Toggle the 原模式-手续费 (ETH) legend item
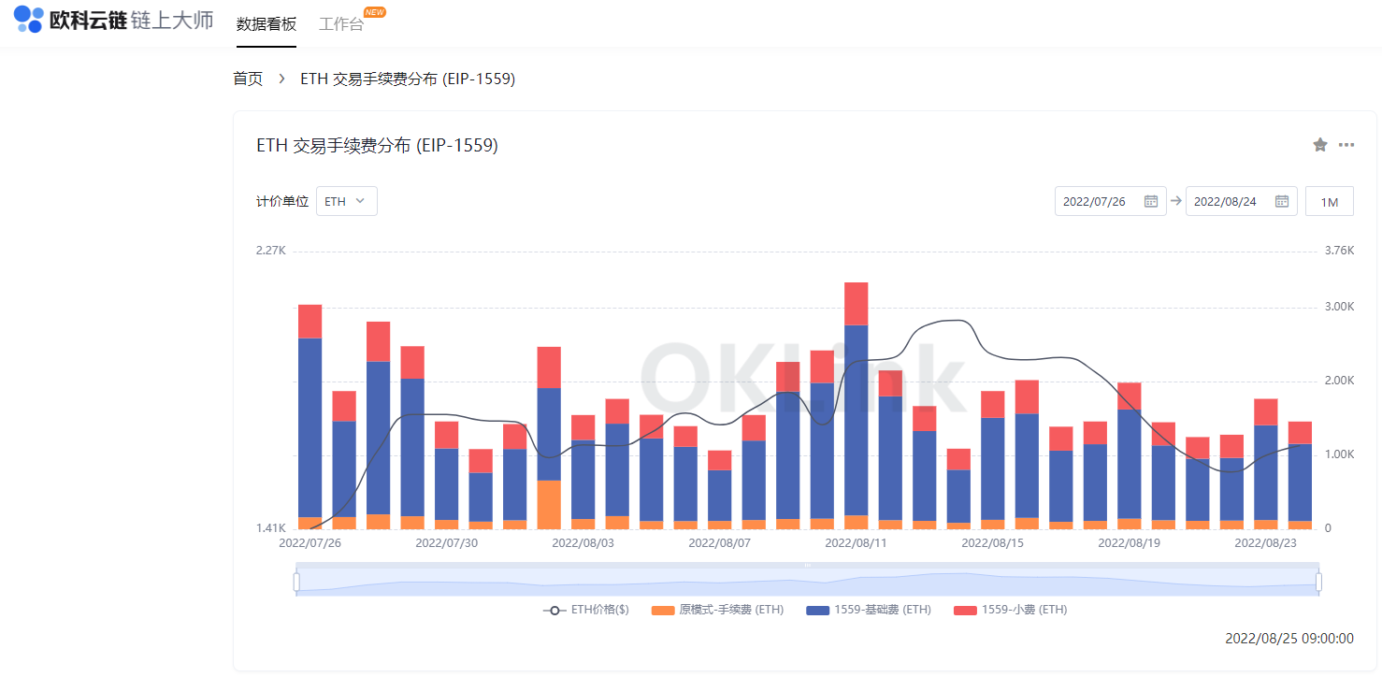Image resolution: width=1382 pixels, height=677 pixels. [x=717, y=610]
